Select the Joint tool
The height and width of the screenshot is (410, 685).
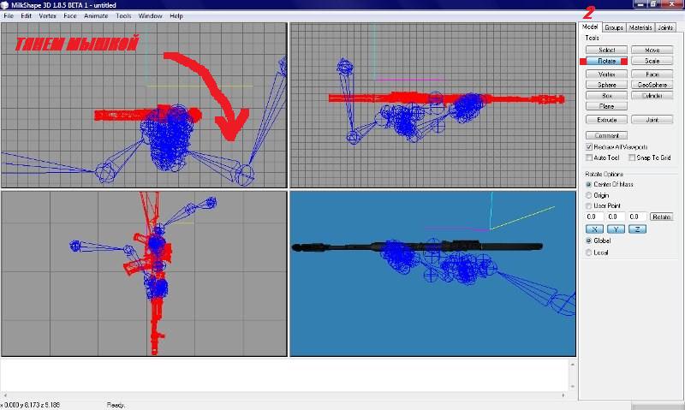click(652, 120)
